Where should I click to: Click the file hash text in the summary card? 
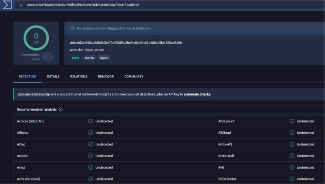126,43
